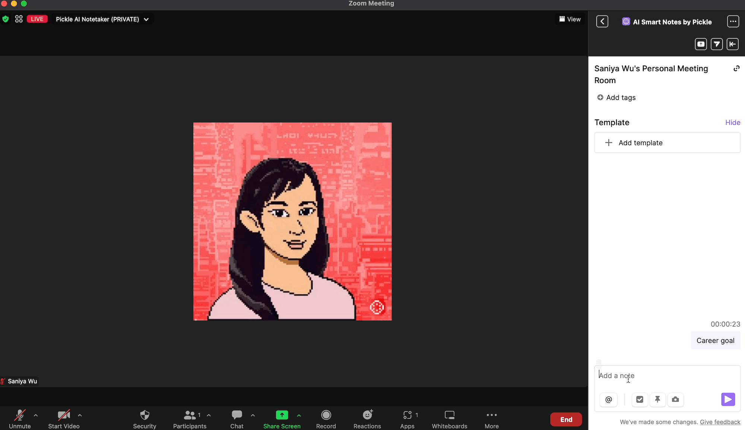Add tags to the meeting
Screen dimensions: 745x430
(616, 97)
